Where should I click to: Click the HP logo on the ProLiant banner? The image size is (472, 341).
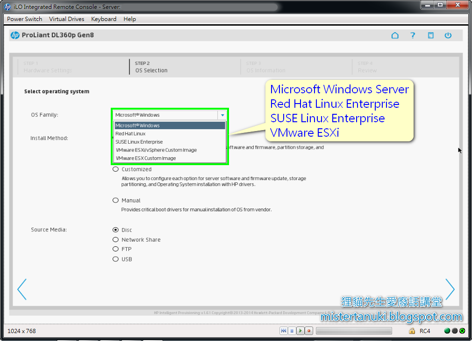click(x=14, y=35)
